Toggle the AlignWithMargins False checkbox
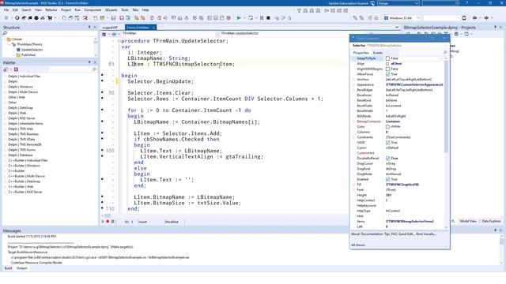This screenshot has width=506, height=284. 387,69
